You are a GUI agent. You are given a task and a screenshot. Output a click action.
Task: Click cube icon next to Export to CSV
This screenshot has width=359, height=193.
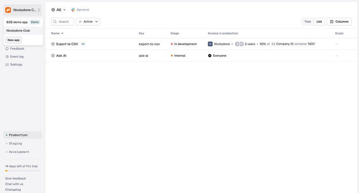coord(53,44)
